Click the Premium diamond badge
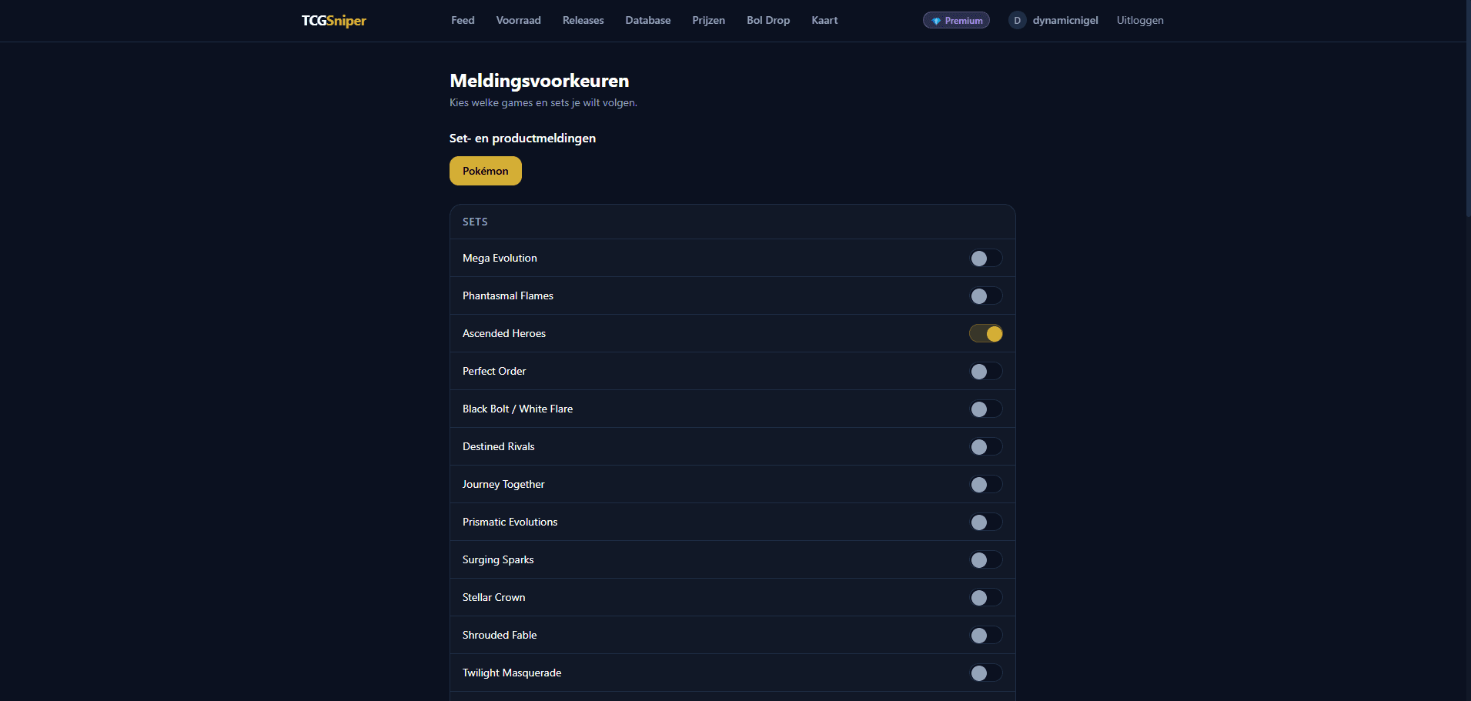The image size is (1471, 701). point(956,21)
